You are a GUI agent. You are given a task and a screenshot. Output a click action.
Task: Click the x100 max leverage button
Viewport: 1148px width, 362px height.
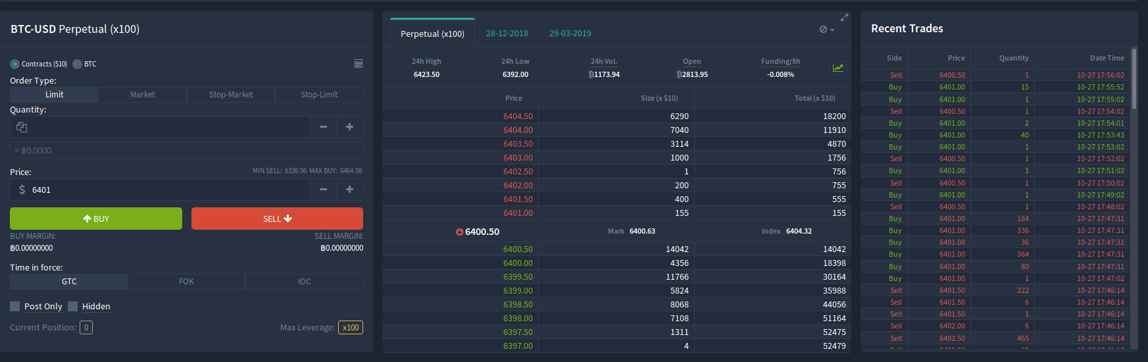[x=351, y=328]
